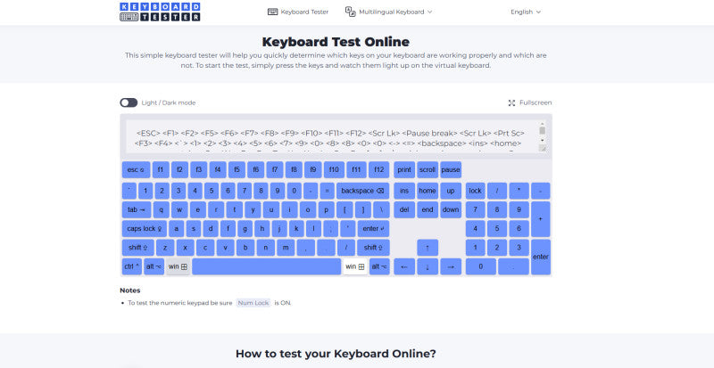Click the m key

[286, 248]
